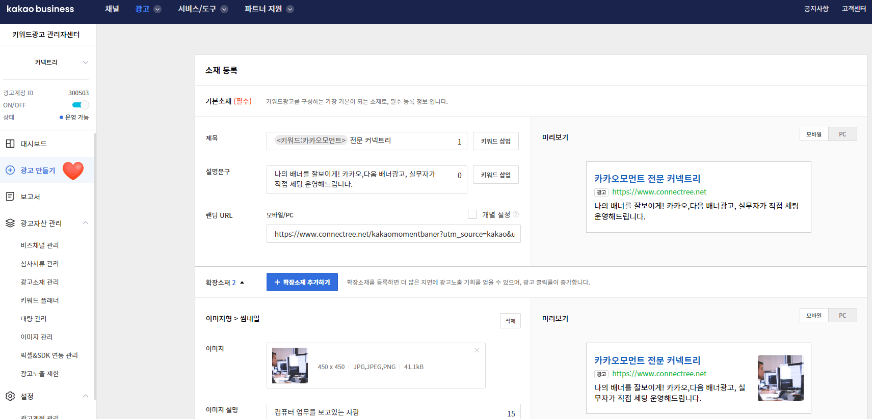Click the first preview URL https://www.connectree.net

pyautogui.click(x=659, y=192)
